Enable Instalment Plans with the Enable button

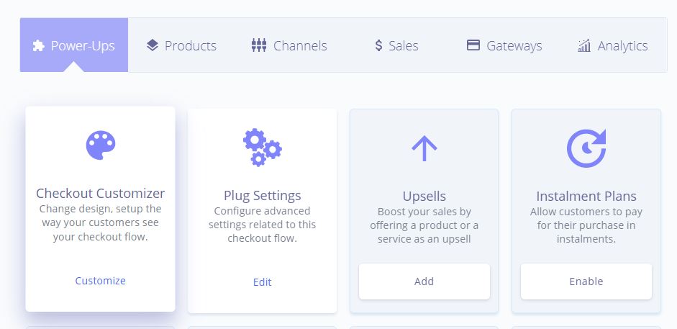click(586, 281)
